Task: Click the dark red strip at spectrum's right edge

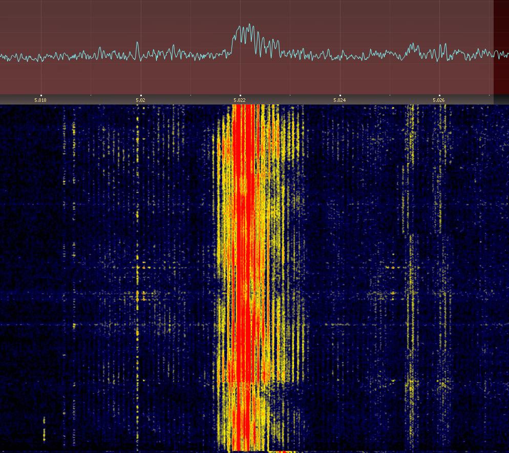Action: (x=501, y=46)
